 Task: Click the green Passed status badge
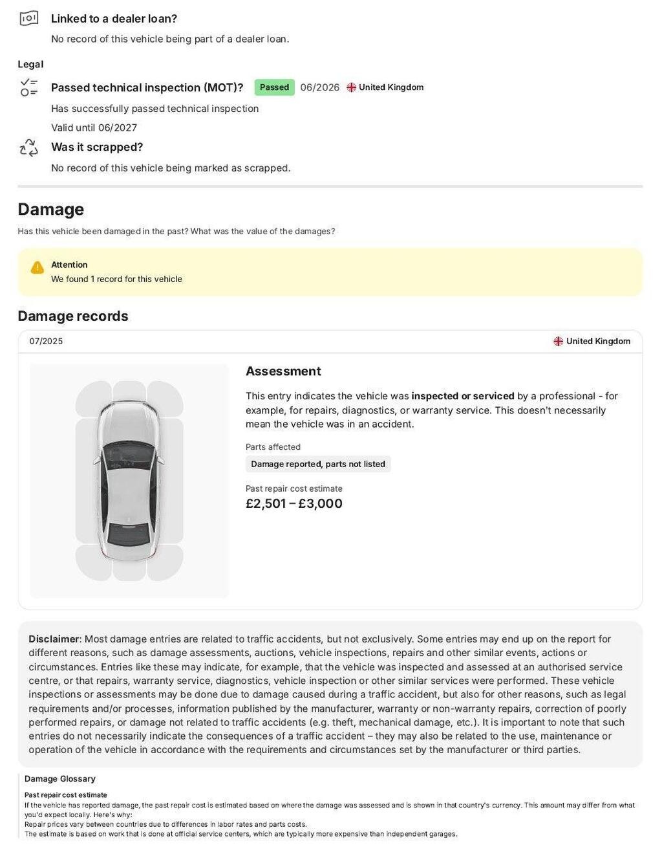[274, 87]
